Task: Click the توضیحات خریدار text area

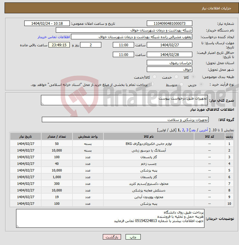Action: click(110, 218)
